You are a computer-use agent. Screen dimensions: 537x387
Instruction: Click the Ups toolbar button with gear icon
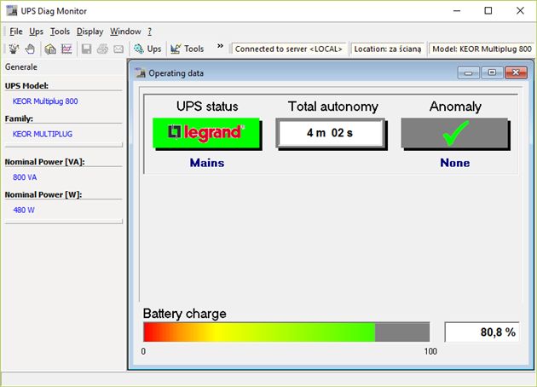click(x=147, y=49)
